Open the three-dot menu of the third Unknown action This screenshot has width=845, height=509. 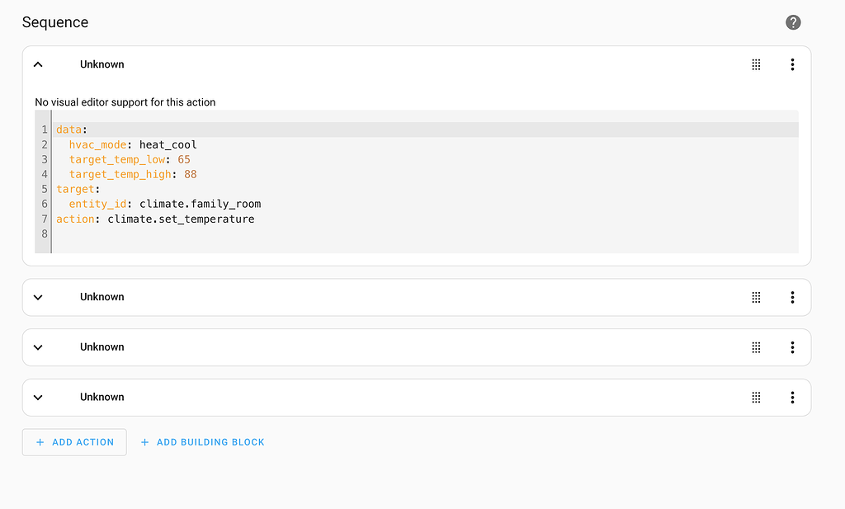(792, 347)
